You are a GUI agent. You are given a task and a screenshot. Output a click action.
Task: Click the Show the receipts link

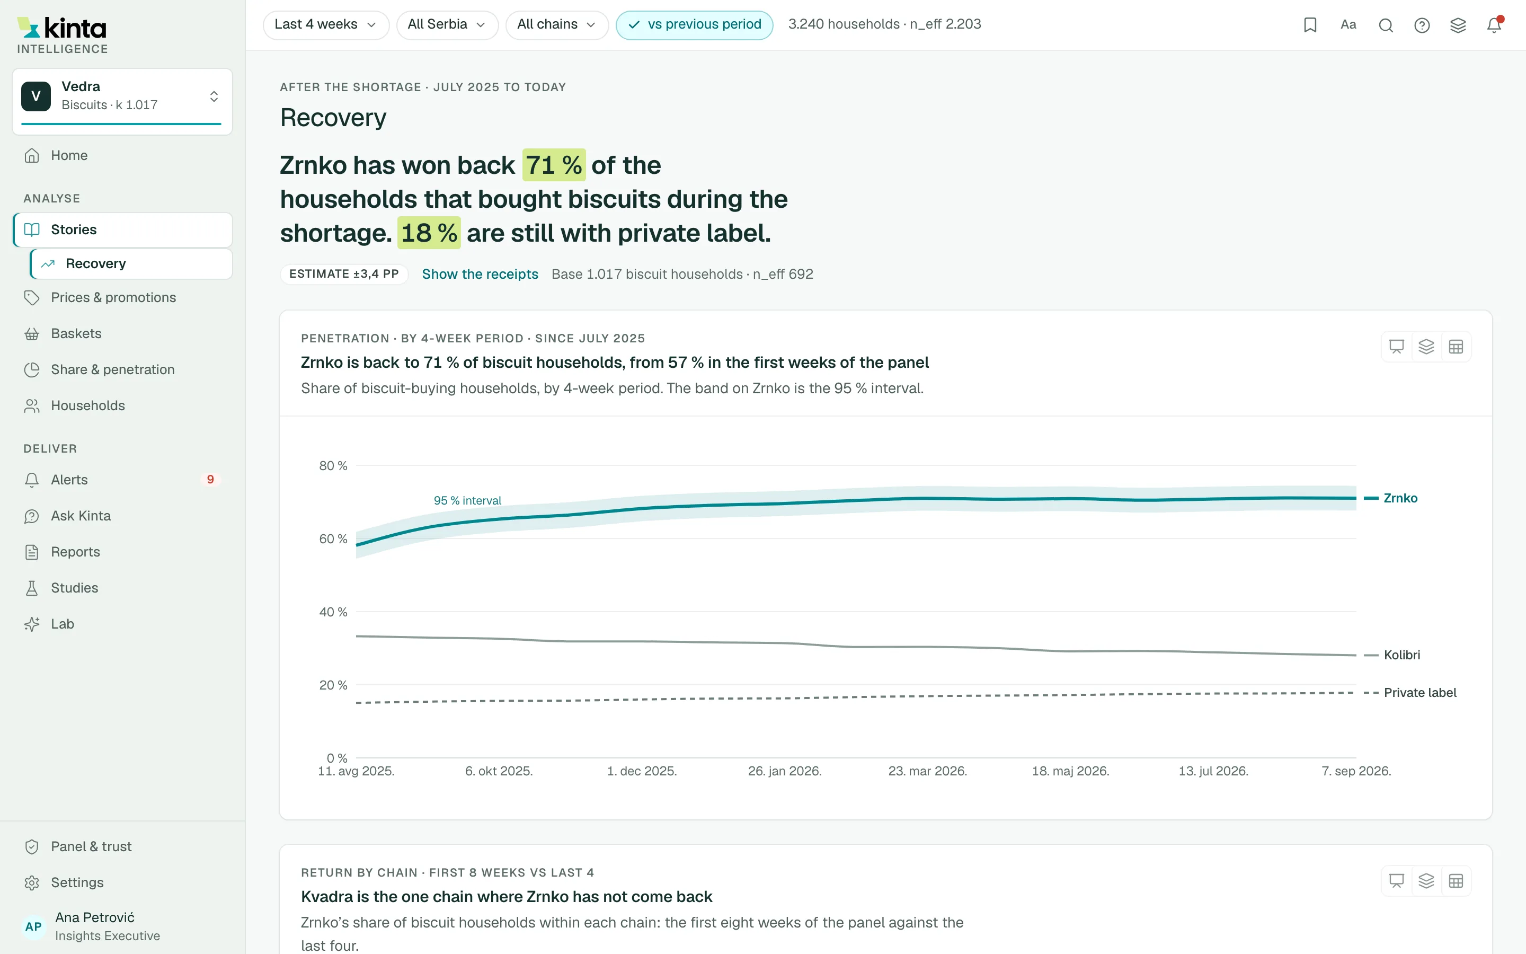click(x=480, y=275)
